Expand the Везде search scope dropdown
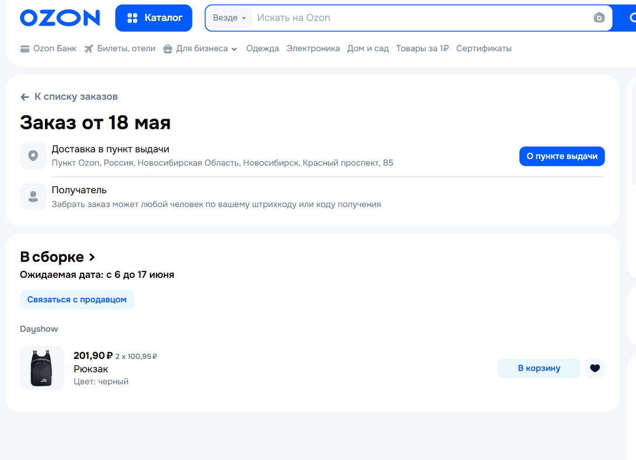The height and width of the screenshot is (460, 636). tap(229, 18)
